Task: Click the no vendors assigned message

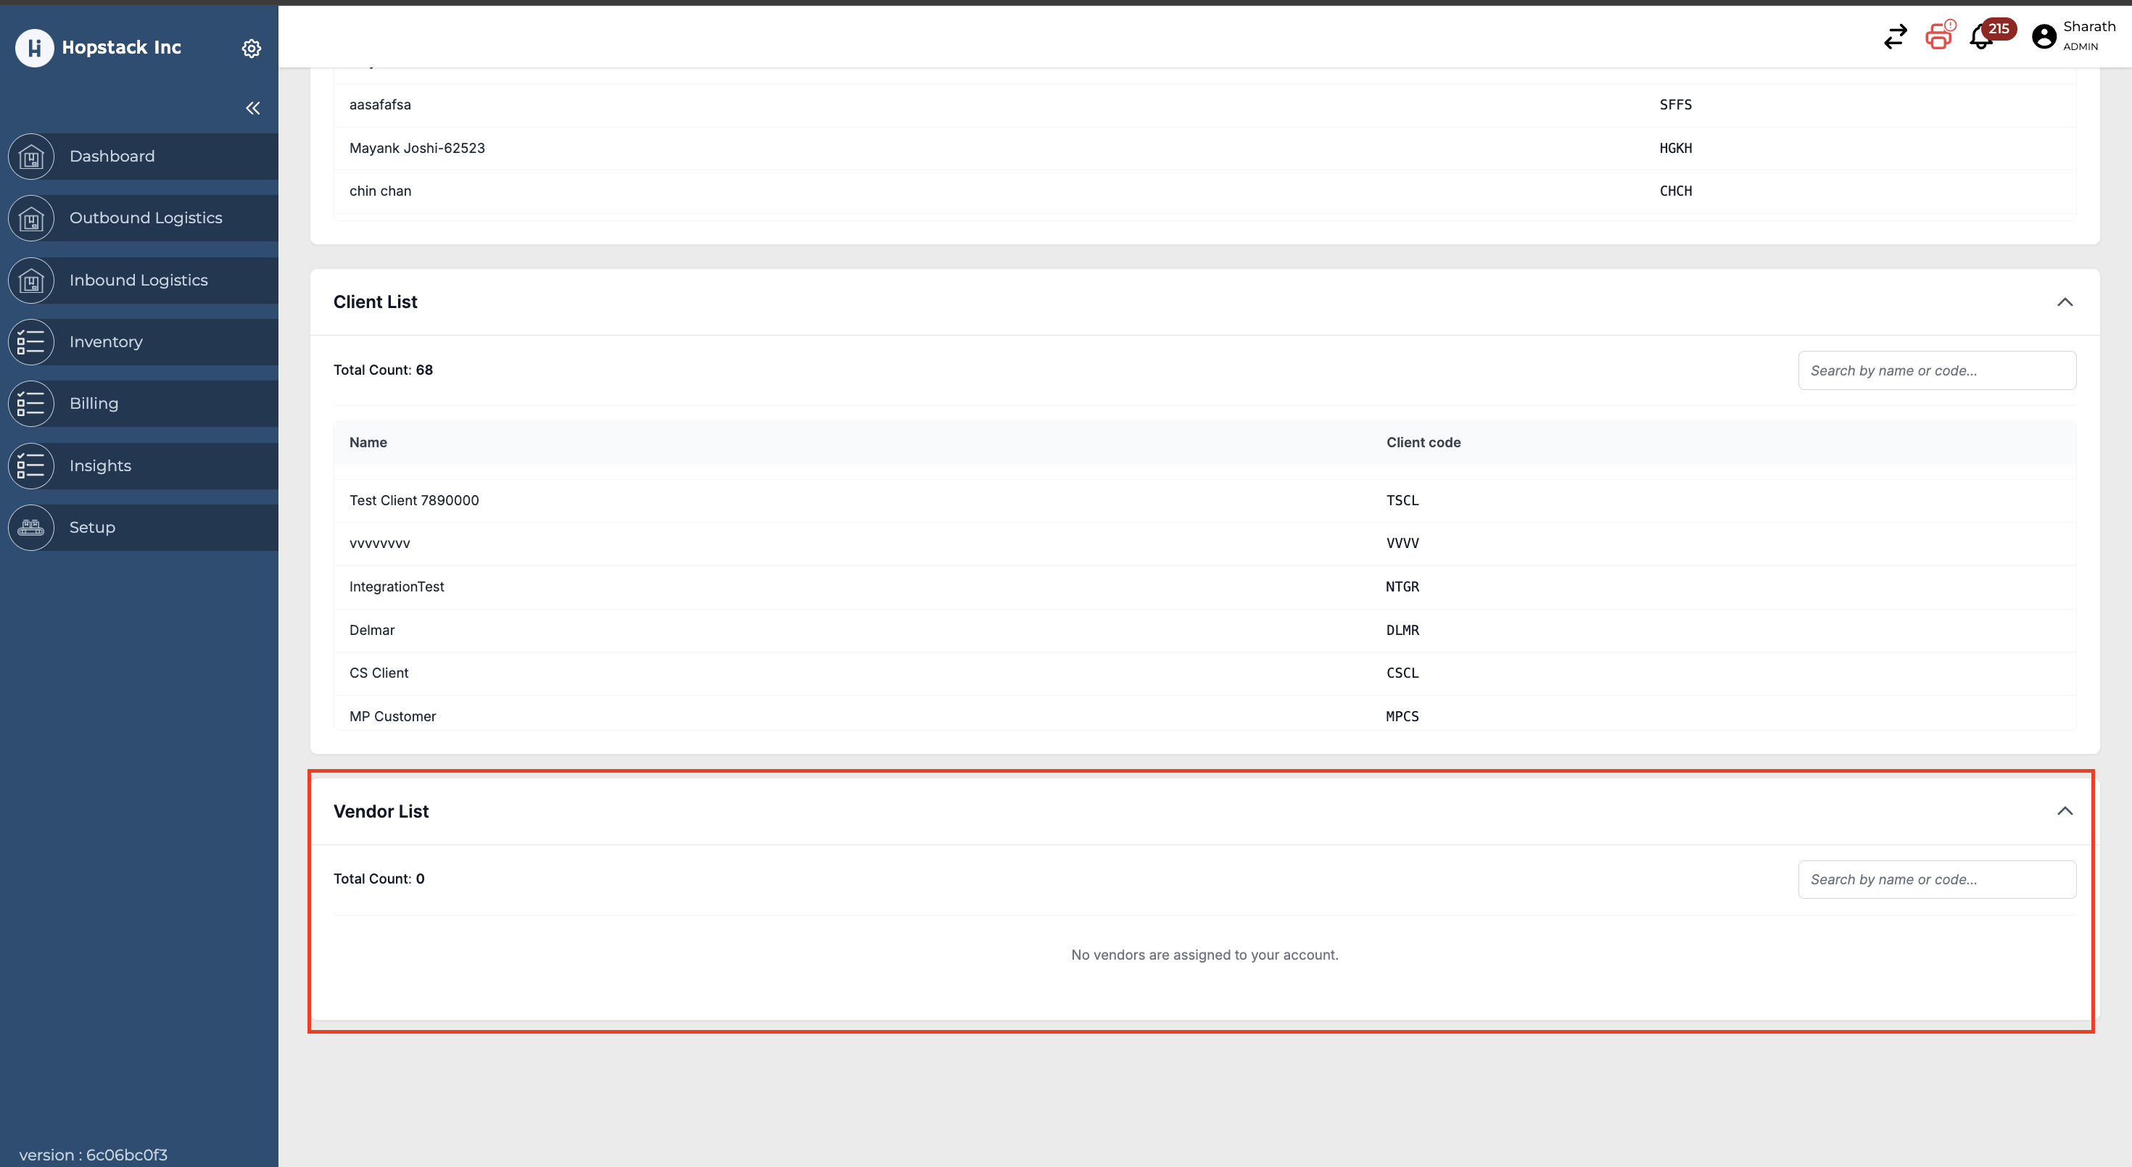Action: tap(1205, 955)
